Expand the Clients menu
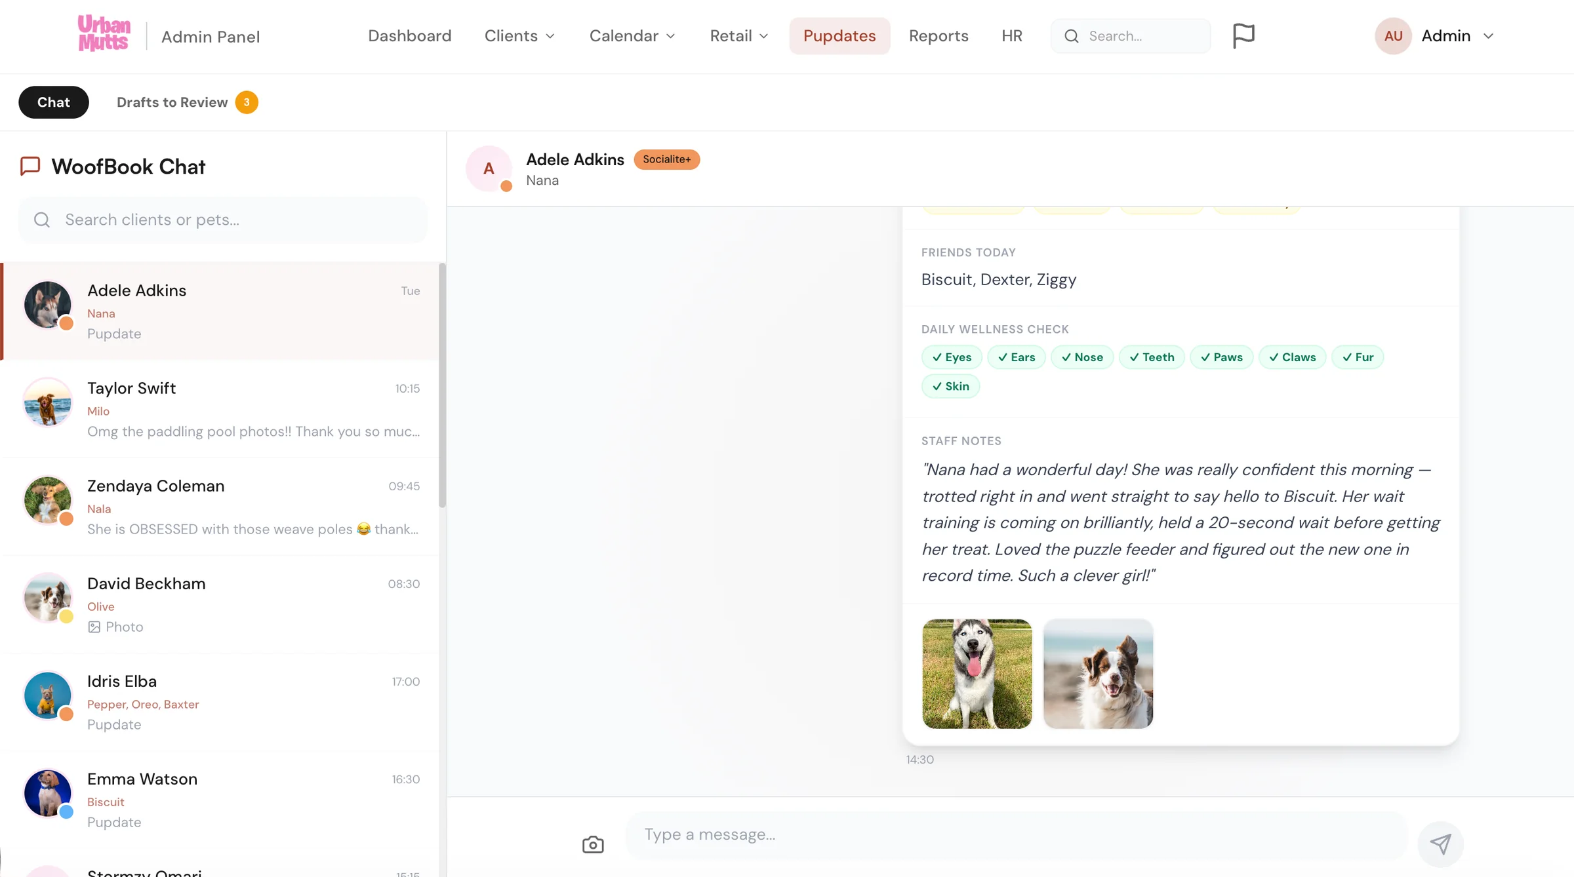The width and height of the screenshot is (1574, 877). (x=519, y=36)
